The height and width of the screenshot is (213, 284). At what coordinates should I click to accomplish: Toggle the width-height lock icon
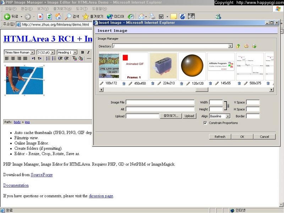click(x=228, y=106)
